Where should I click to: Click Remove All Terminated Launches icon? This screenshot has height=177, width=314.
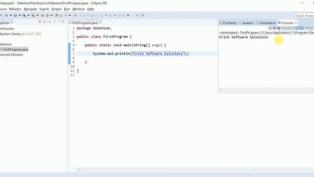[x=279, y=28]
